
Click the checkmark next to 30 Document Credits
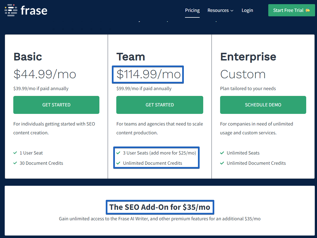tap(15, 163)
